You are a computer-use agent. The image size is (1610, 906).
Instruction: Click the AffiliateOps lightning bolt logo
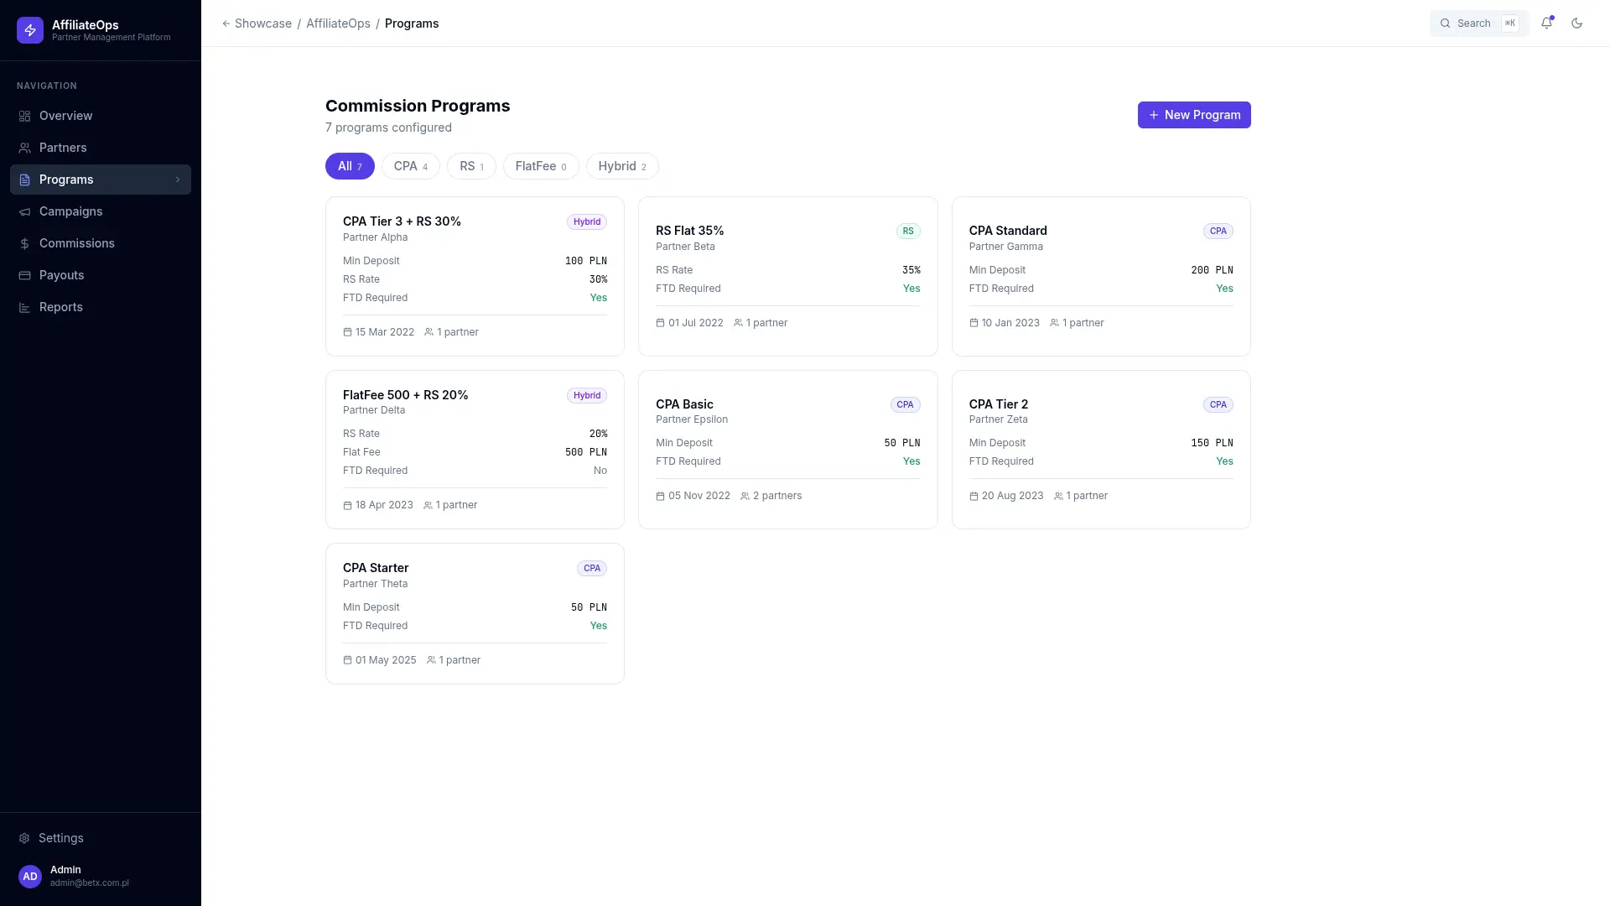point(30,30)
